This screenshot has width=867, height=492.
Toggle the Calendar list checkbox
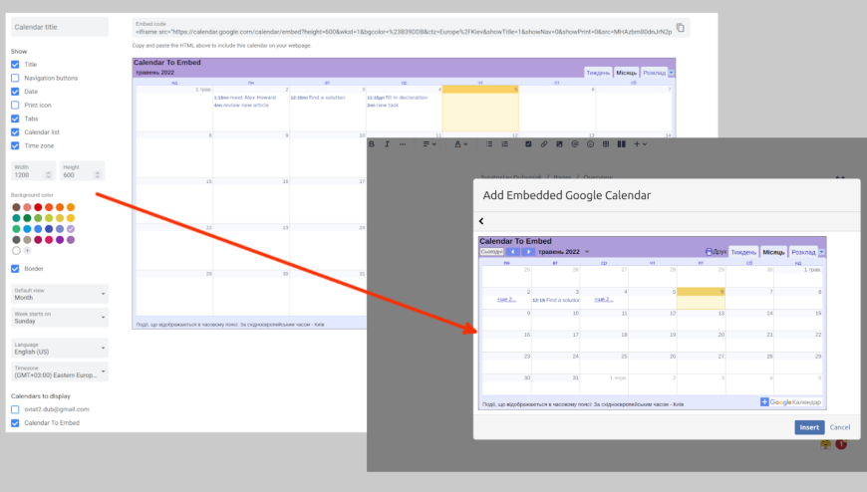(x=15, y=132)
